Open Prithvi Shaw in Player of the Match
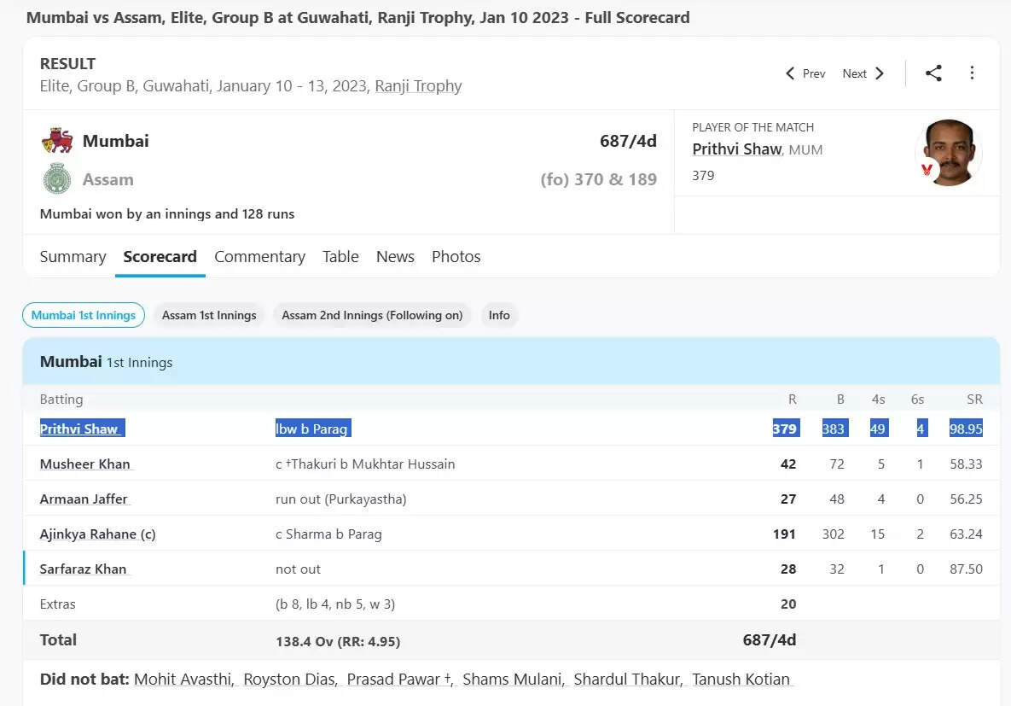 click(x=736, y=149)
